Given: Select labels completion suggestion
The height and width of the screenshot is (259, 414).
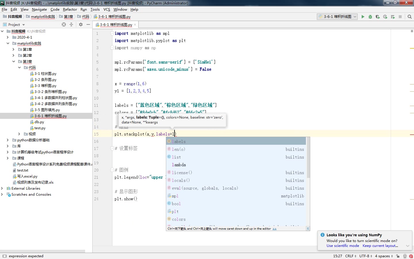Looking at the screenshot, I should pyautogui.click(x=236, y=141).
